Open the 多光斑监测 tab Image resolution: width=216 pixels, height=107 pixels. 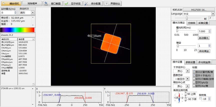(204, 62)
